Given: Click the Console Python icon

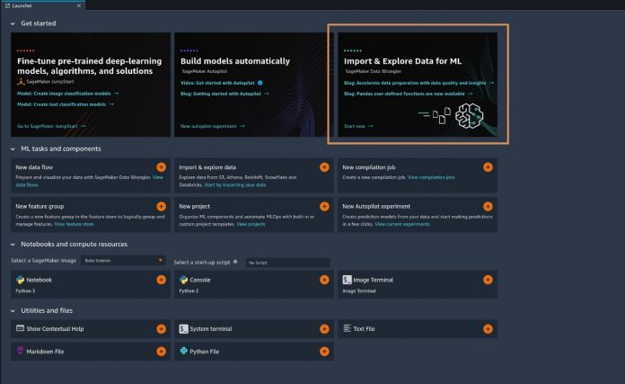Looking at the screenshot, I should click(183, 280).
